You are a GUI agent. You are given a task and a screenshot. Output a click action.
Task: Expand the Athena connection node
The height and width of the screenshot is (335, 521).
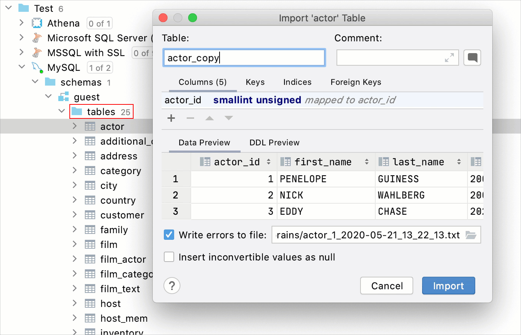pos(21,23)
